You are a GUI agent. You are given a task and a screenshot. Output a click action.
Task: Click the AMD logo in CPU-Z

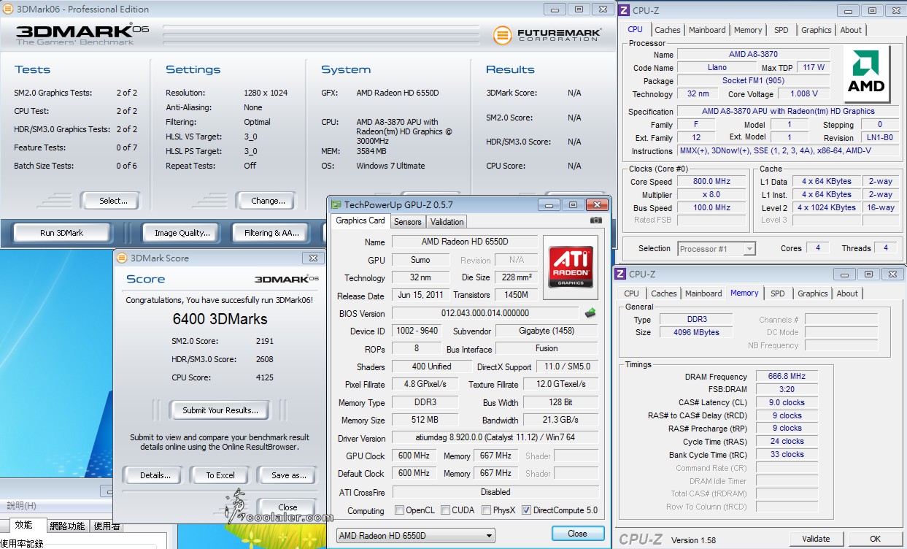click(x=866, y=73)
